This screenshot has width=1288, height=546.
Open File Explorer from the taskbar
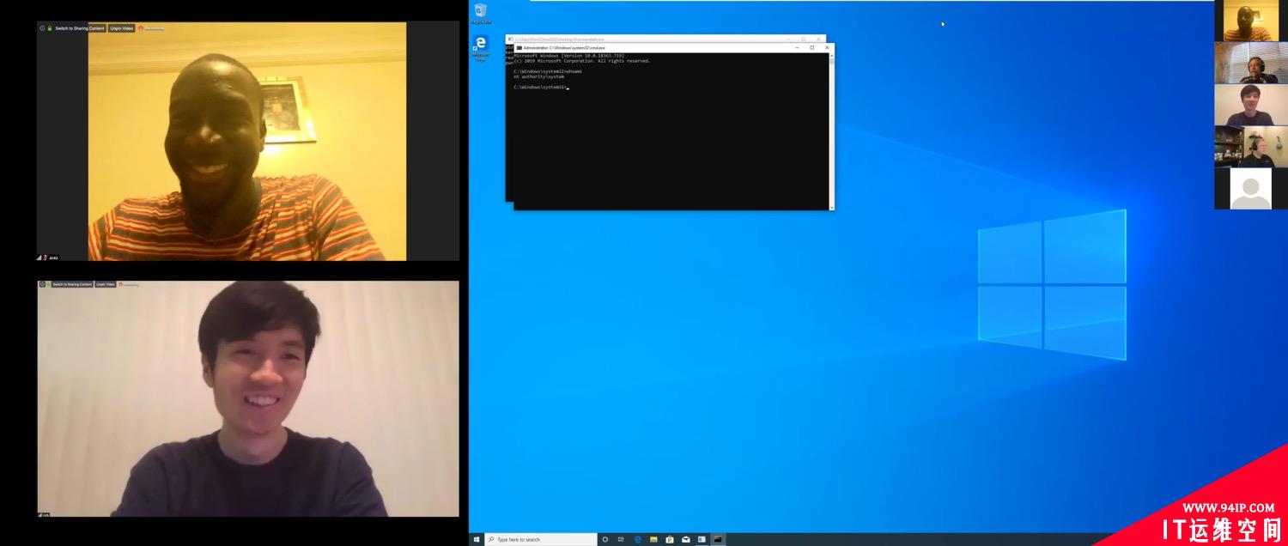point(653,539)
